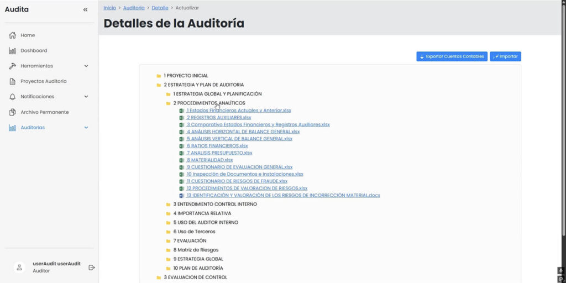Viewport: 566px width, 283px height.
Task: Click Word icon of file 13 docx
Action: coord(182,196)
